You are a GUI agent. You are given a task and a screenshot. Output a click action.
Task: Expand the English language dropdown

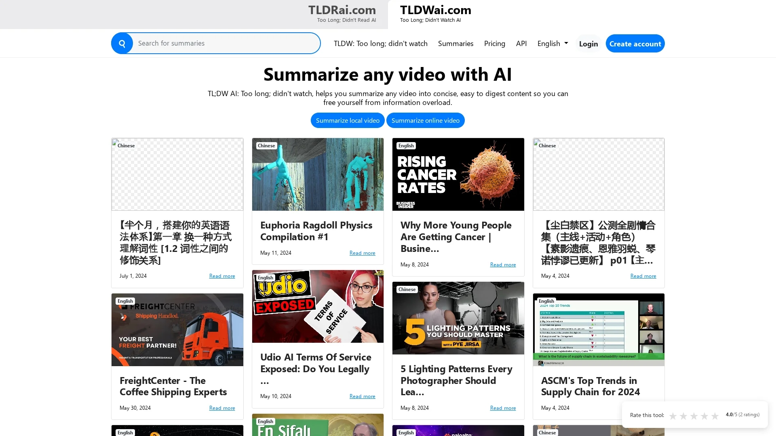point(552,43)
